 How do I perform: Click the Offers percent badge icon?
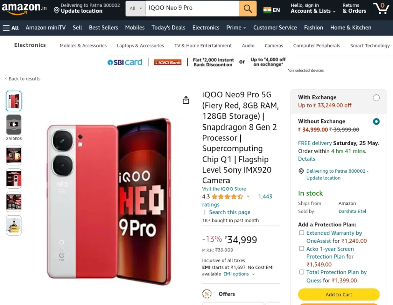point(207,294)
